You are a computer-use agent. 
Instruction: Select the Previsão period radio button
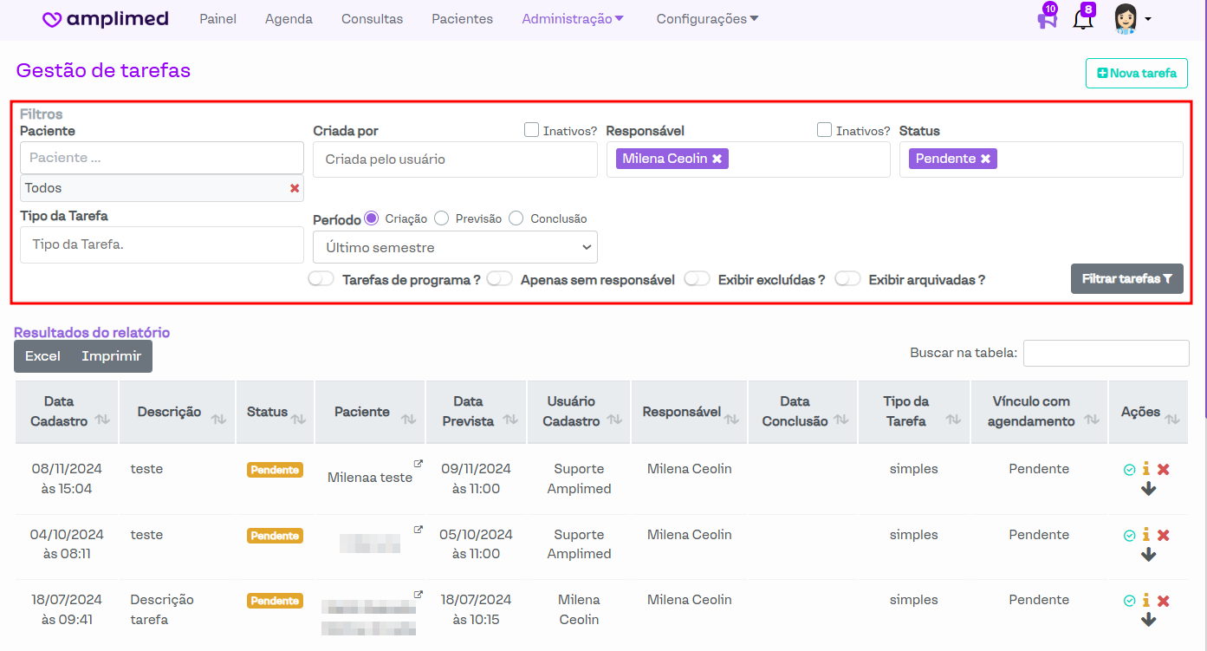click(x=441, y=218)
